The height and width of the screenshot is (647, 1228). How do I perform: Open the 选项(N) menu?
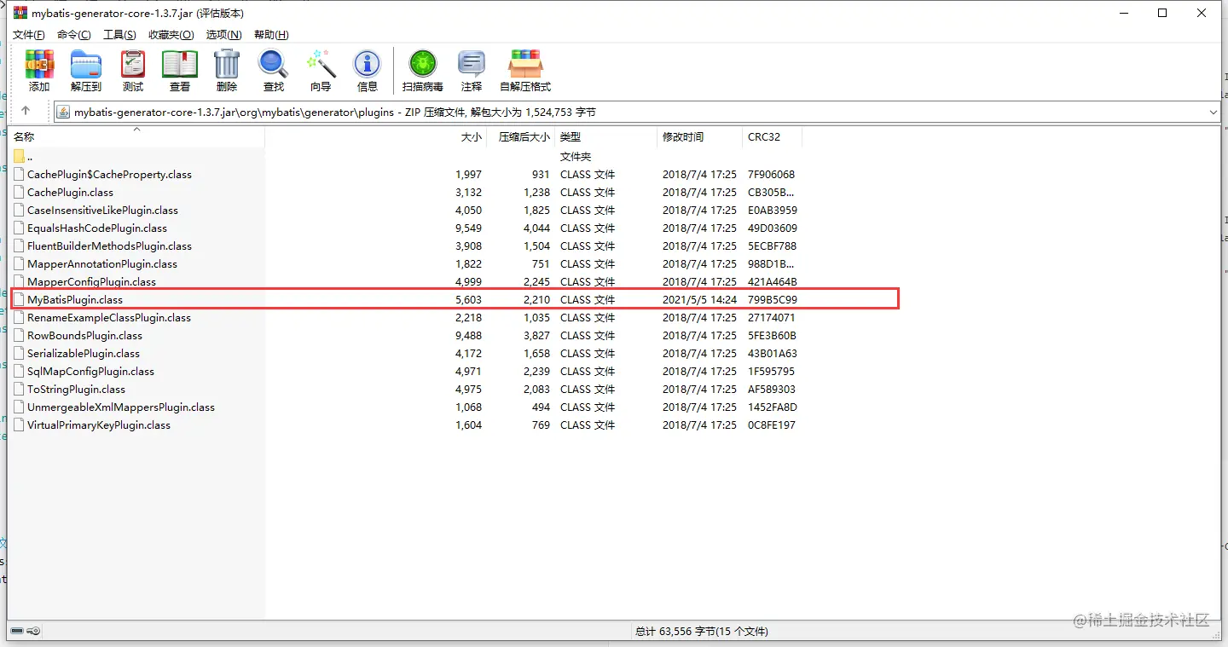224,35
